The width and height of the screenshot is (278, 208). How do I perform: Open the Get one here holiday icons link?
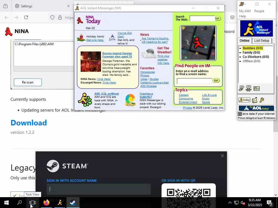[x=95, y=40]
